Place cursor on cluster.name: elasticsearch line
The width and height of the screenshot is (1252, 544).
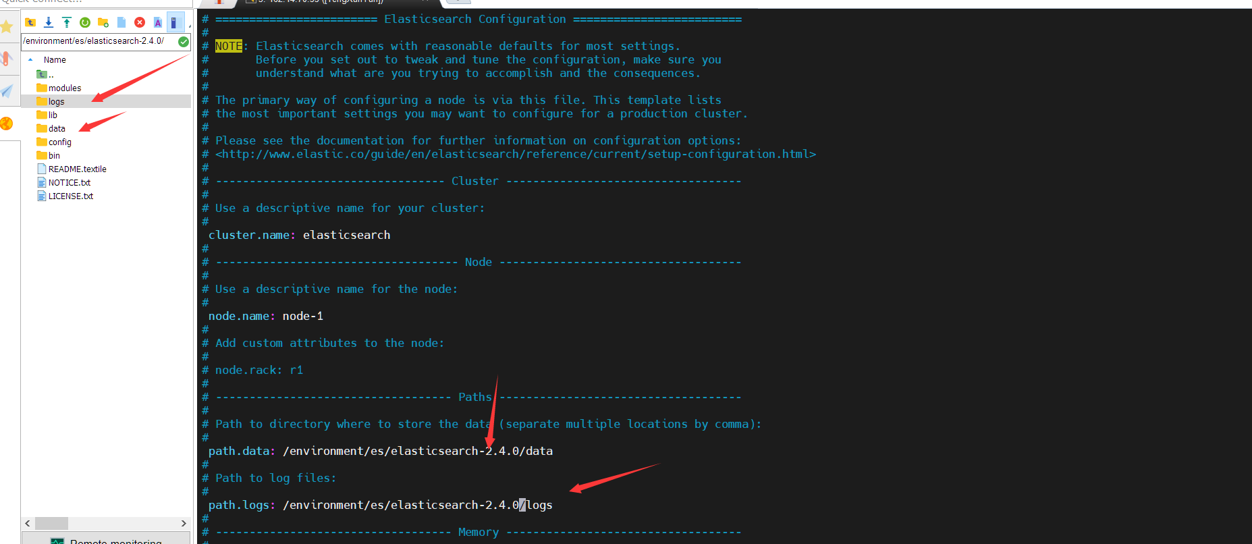(300, 235)
